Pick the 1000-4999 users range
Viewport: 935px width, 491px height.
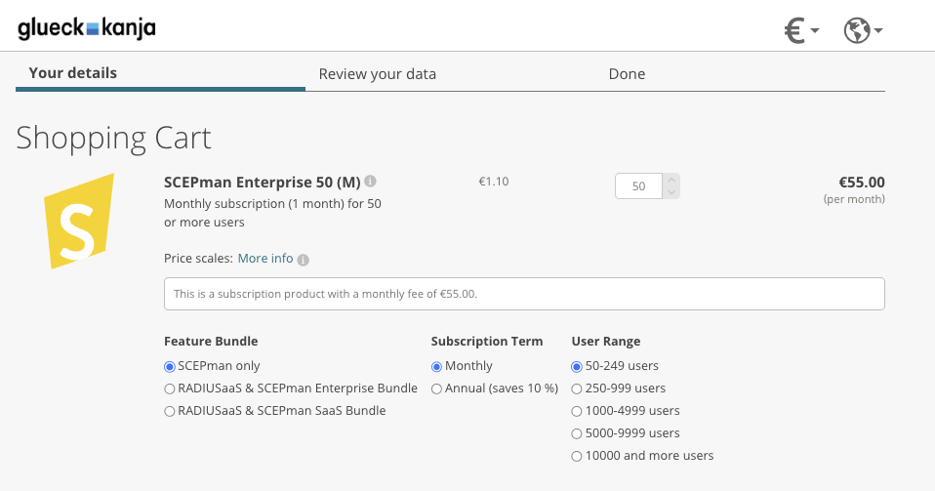coord(578,411)
